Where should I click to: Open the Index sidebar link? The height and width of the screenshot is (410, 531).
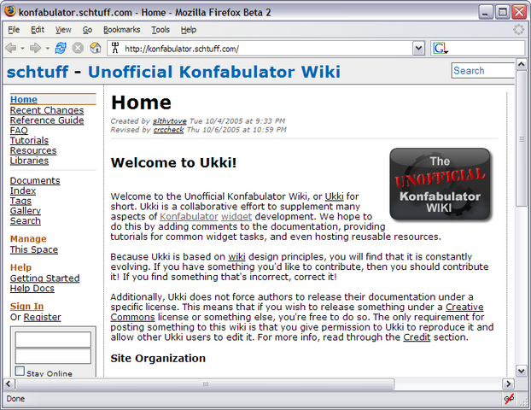click(23, 190)
